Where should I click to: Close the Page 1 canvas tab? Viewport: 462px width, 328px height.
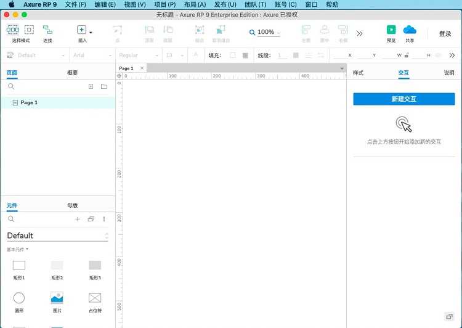142,68
